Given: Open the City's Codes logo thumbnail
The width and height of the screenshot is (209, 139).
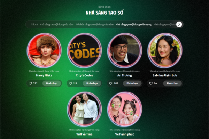Looking at the screenshot, I should coord(84,50).
